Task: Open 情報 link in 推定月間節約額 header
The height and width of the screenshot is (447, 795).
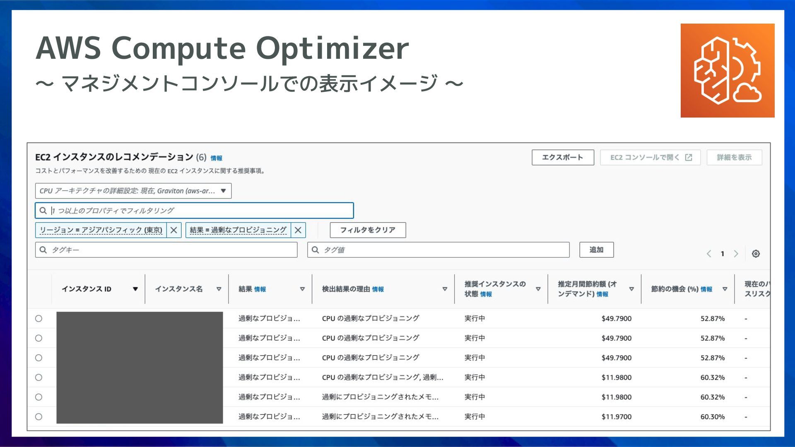Action: point(602,294)
